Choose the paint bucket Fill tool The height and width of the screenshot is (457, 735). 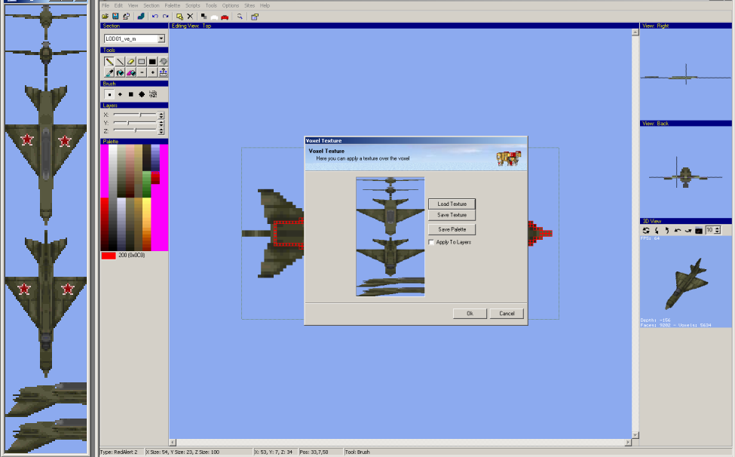tap(120, 72)
